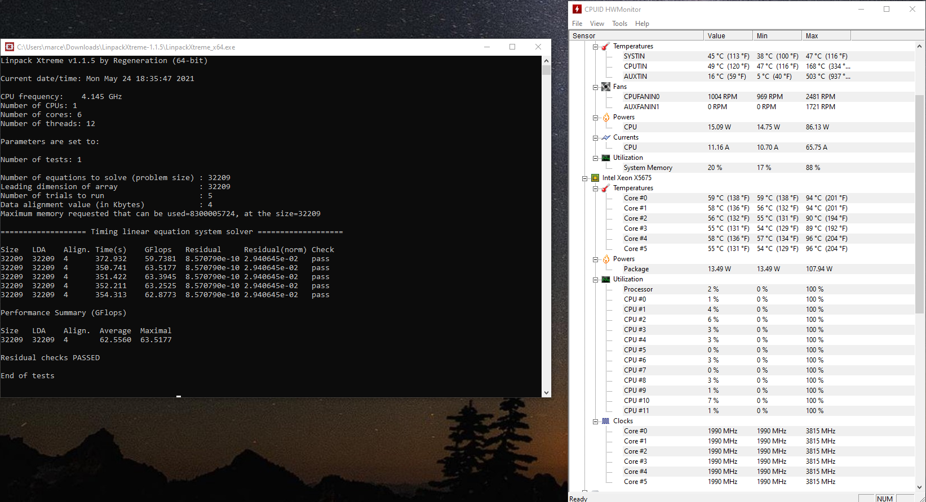Image resolution: width=926 pixels, height=502 pixels.
Task: Open the View menu in HWMonitor
Action: point(597,24)
